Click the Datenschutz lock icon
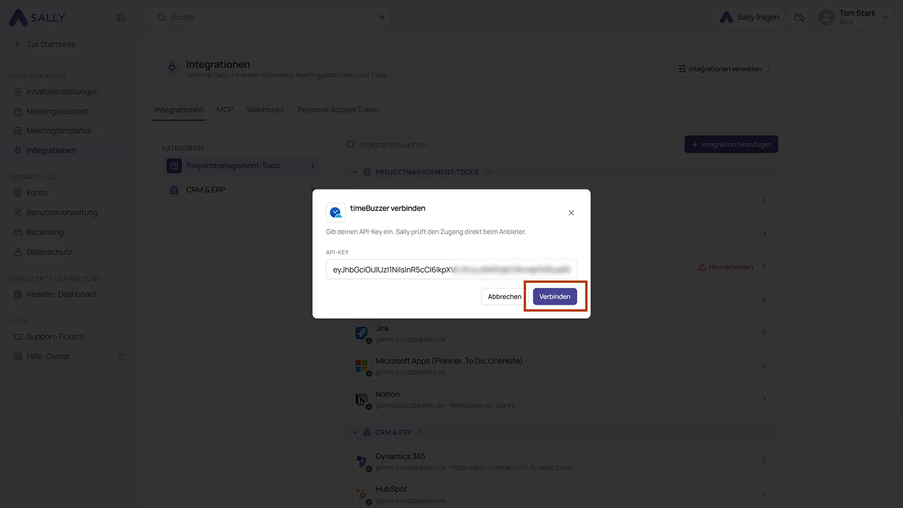Viewport: 903px width, 508px height. pos(18,252)
